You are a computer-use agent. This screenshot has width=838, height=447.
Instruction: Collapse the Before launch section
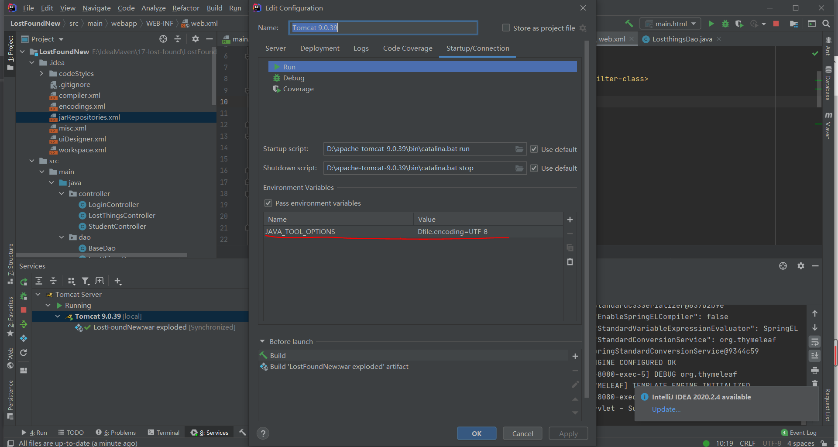262,341
